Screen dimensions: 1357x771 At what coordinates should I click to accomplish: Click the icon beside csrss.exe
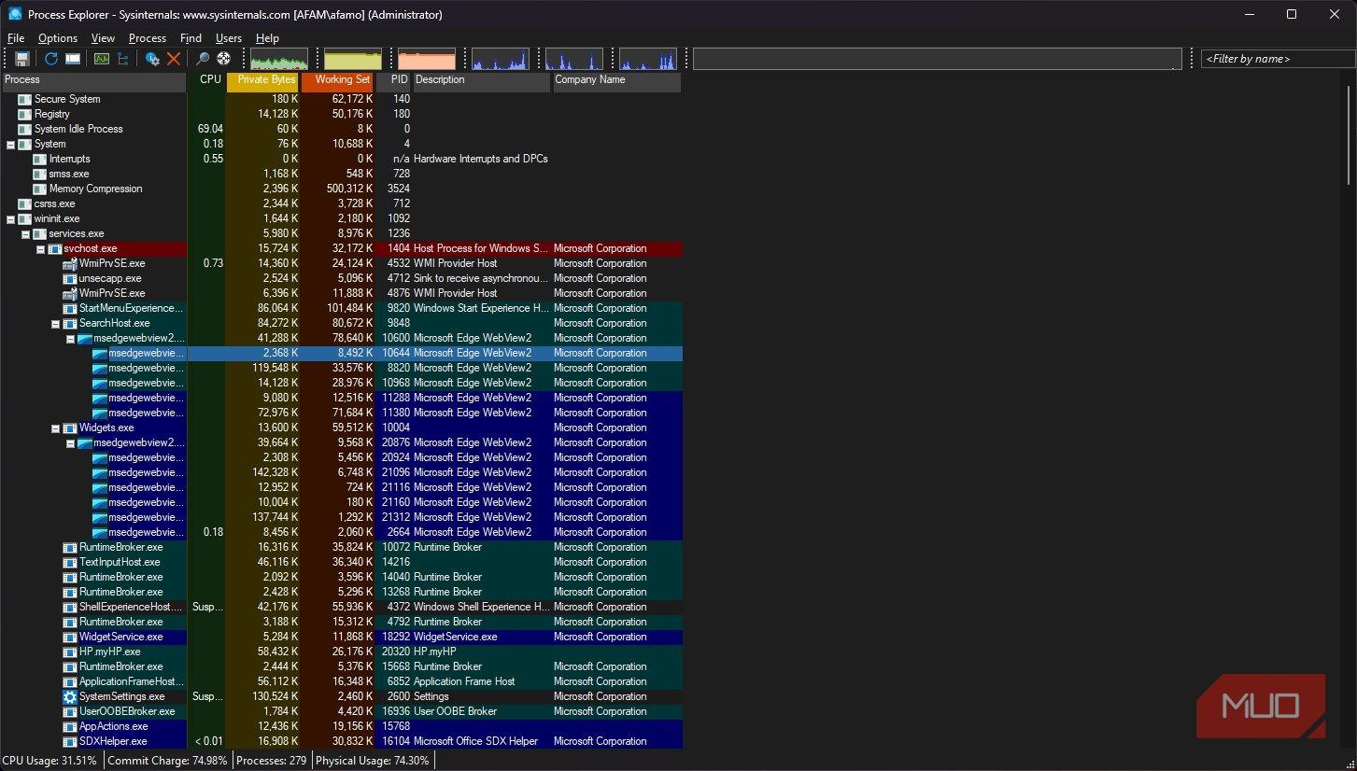[x=25, y=203]
